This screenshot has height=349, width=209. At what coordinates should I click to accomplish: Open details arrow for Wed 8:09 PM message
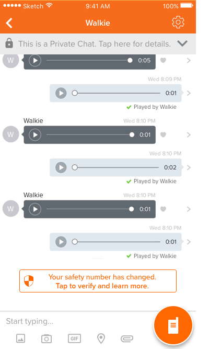click(189, 93)
